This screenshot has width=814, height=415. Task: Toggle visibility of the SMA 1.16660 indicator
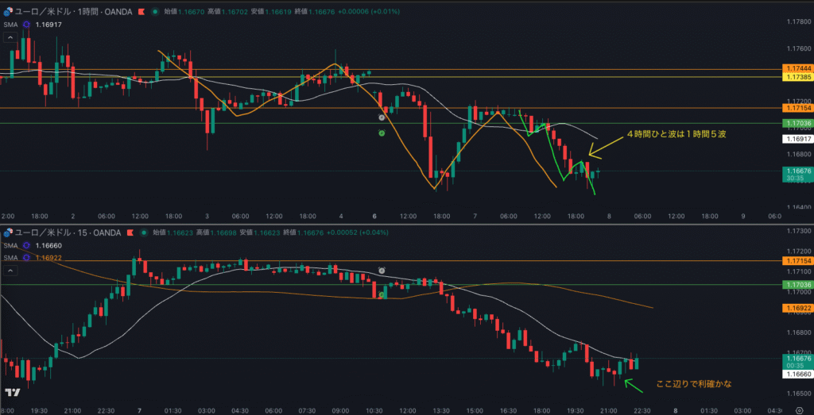(x=27, y=246)
